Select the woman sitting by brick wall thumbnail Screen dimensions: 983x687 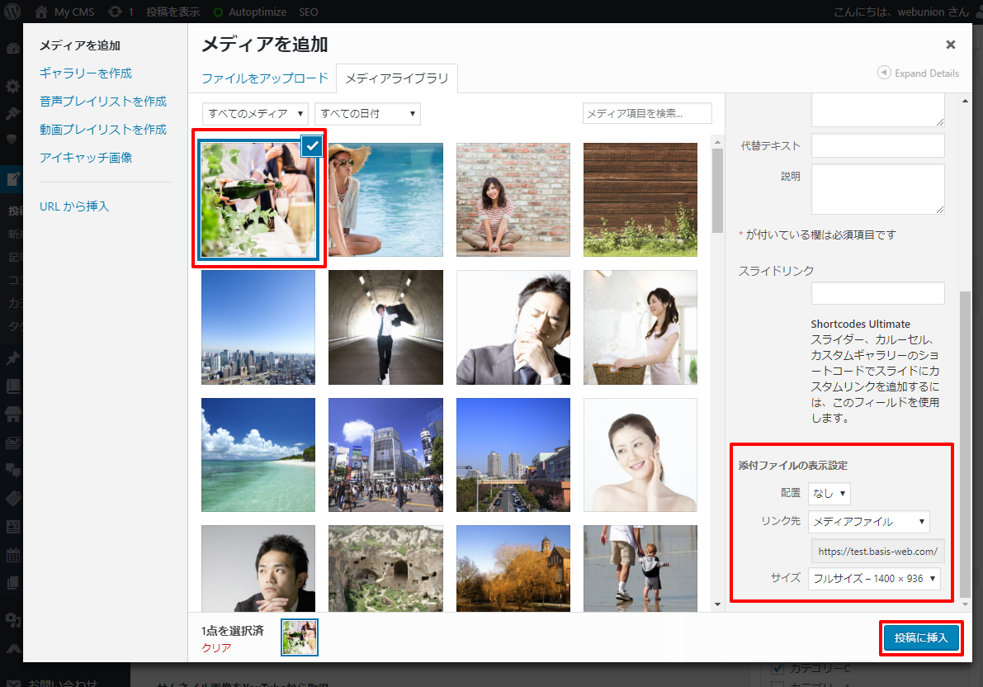coord(513,200)
